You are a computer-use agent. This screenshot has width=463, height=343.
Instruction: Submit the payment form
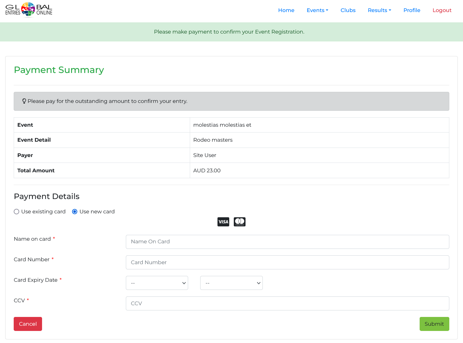click(434, 324)
